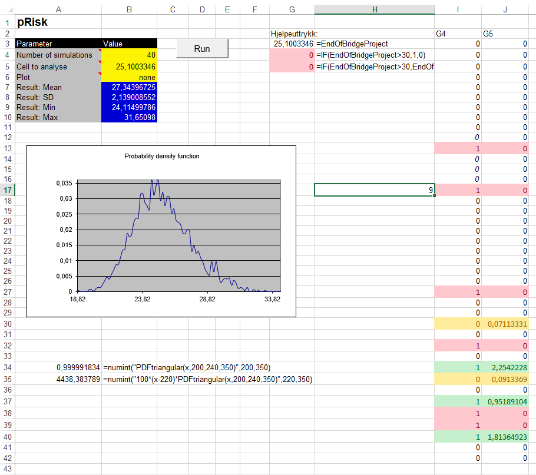Select cell J34 showing 2,2542228

coord(505,367)
